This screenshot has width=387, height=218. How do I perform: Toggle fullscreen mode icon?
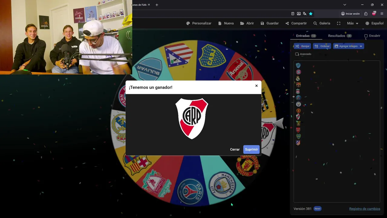[339, 23]
